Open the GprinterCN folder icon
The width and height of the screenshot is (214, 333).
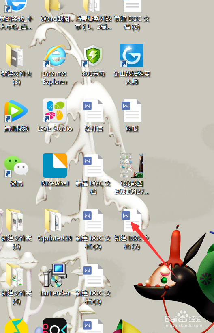(53, 220)
